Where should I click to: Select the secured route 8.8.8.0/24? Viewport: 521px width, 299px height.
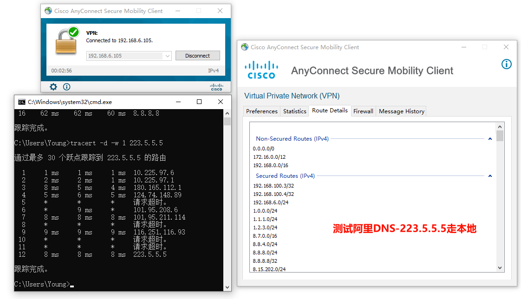[265, 253]
